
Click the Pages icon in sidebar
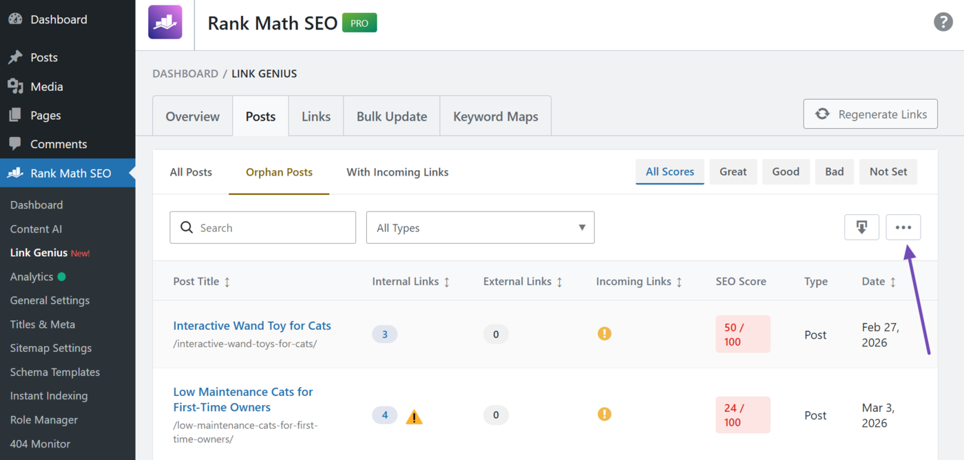(x=15, y=115)
